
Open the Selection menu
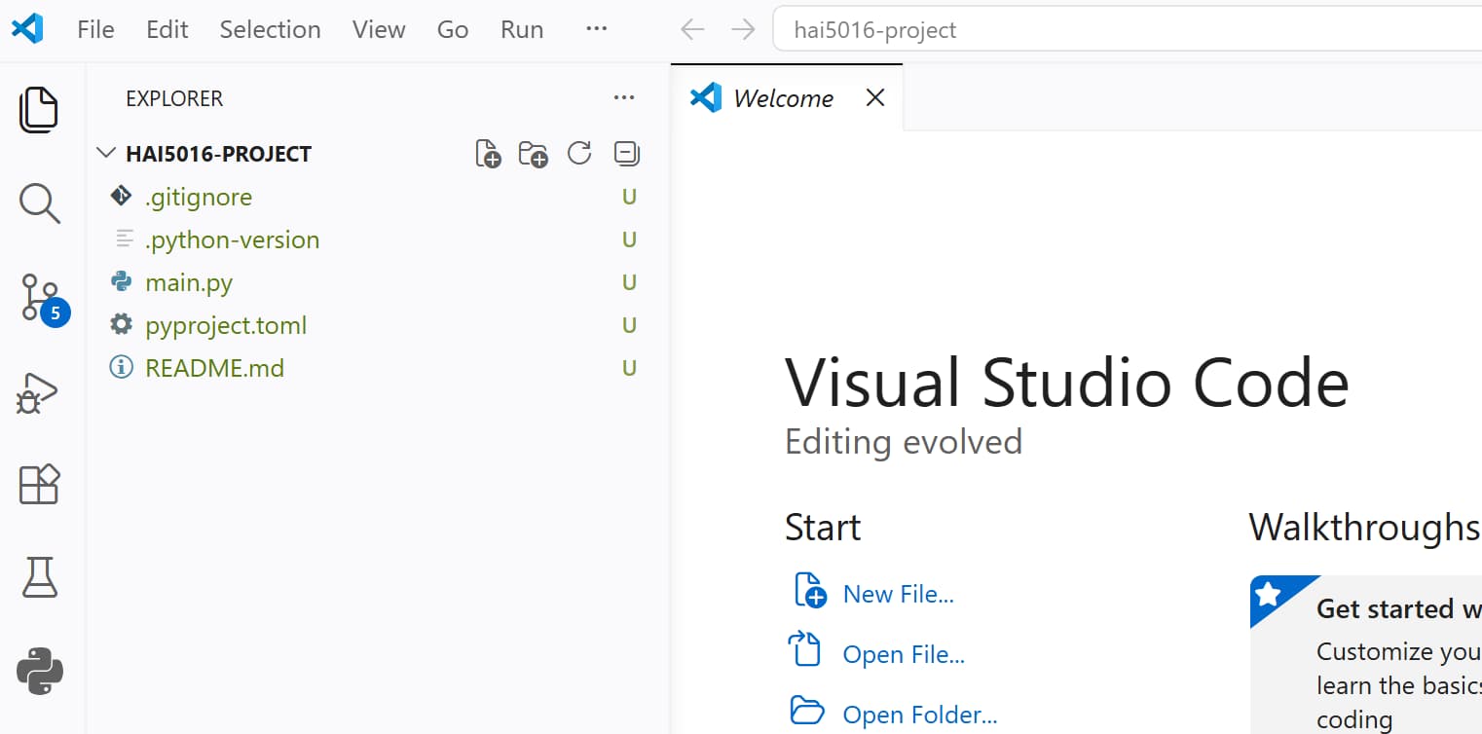point(270,29)
